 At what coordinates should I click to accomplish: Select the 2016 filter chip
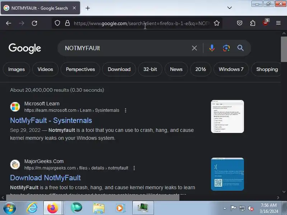point(201,69)
